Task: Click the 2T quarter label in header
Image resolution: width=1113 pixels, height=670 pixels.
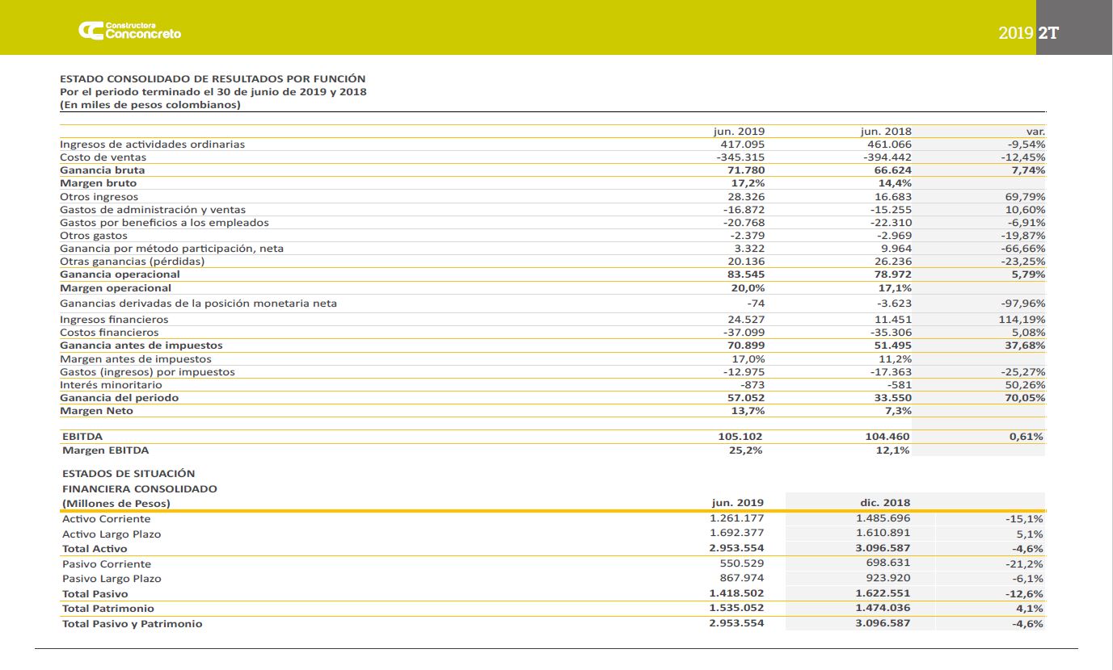Action: (x=1048, y=33)
